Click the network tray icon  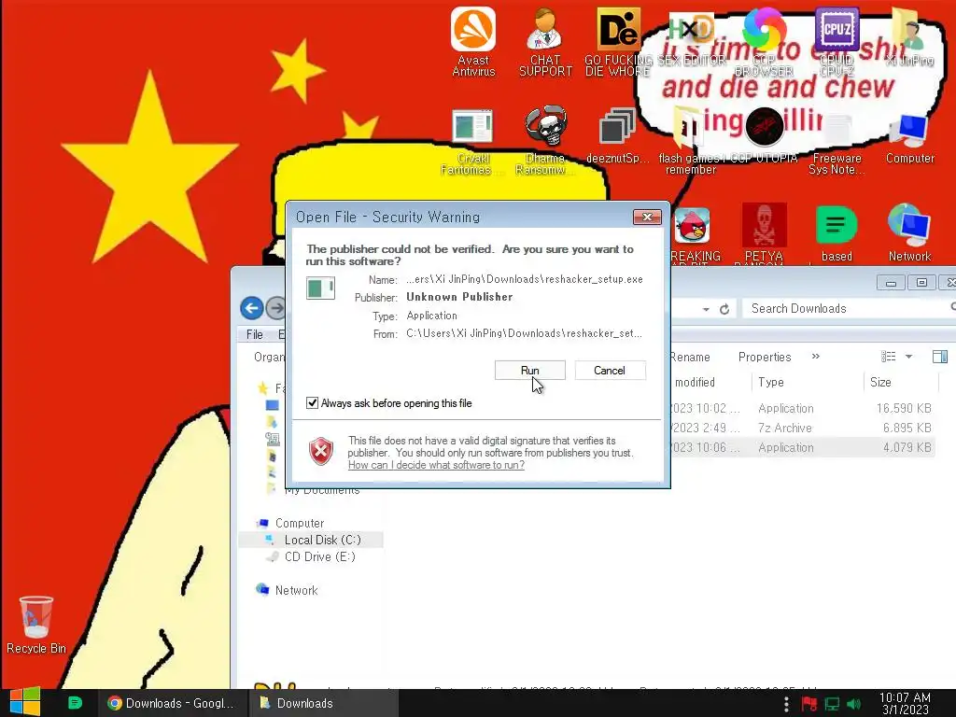tap(832, 704)
